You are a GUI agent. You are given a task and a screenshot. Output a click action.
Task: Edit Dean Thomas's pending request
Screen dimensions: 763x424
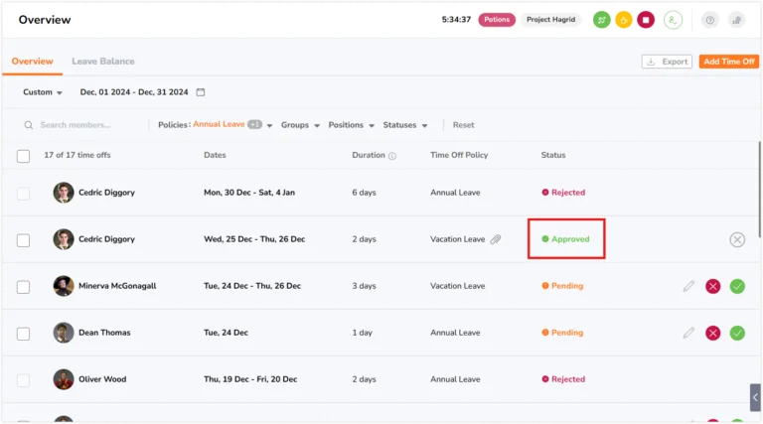tap(688, 333)
